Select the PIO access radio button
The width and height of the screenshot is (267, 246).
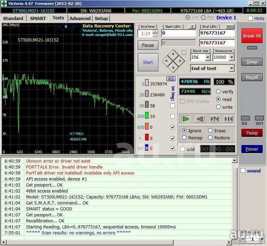click(203, 17)
